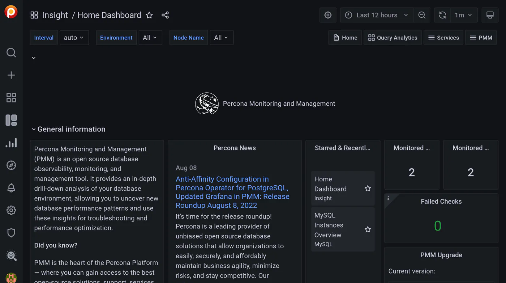Star the MySQL Instances Overview entry
Screen dimensions: 506x283
tap(368, 229)
